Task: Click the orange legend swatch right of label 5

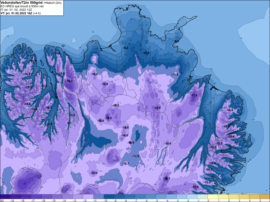Action: coord(265,197)
